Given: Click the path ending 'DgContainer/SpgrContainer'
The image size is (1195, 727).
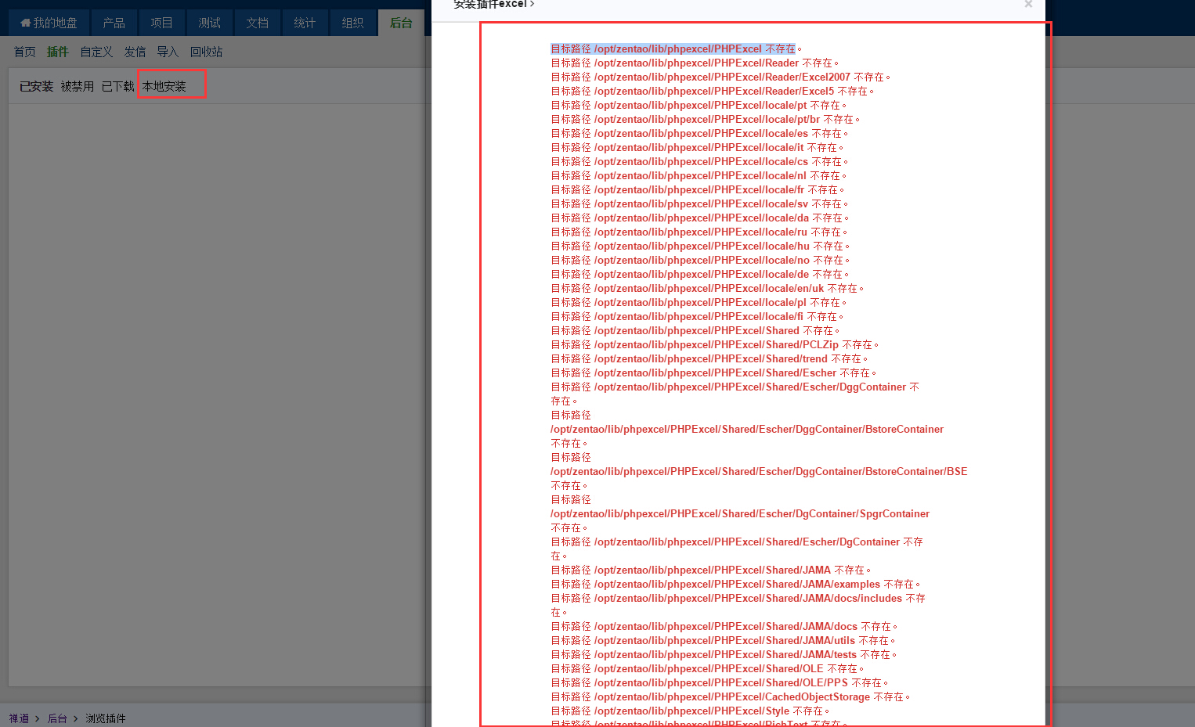Looking at the screenshot, I should click(x=740, y=514).
